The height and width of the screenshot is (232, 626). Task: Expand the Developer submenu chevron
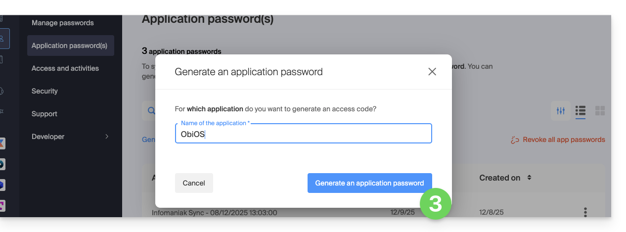point(107,137)
